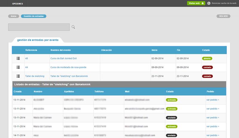
Task: Click the home icon on Visitar web
Action: (203, 3)
